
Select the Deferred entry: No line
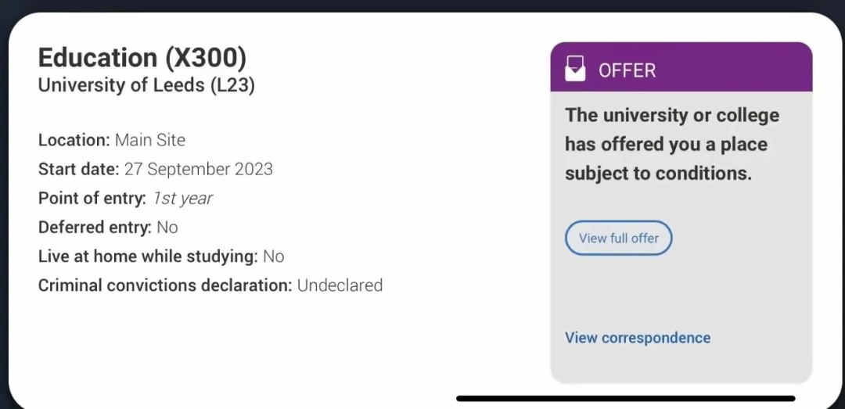(108, 228)
